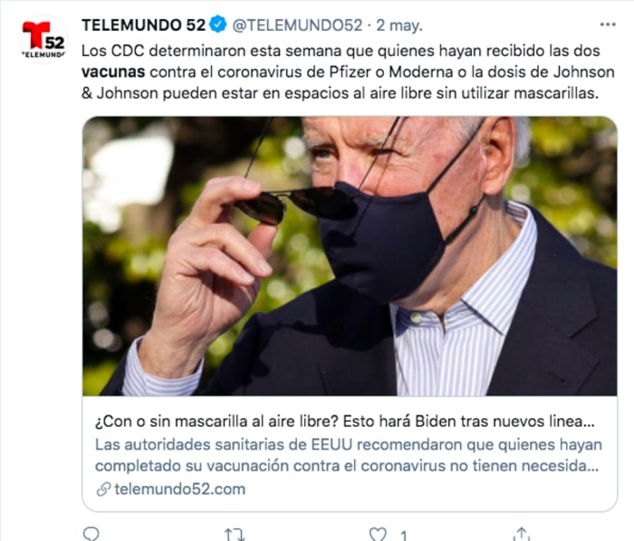Click the blue verified badge
This screenshot has width=634, height=541.
click(x=218, y=25)
